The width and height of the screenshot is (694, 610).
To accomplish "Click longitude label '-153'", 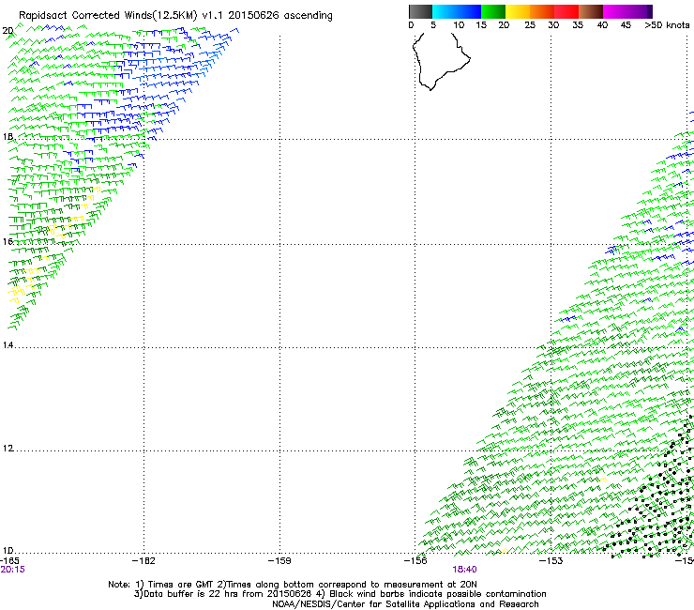I will point(551,561).
